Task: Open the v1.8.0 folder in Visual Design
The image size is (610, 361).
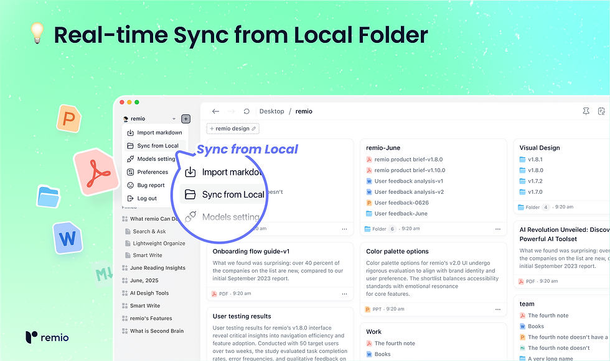Action: coord(535,170)
